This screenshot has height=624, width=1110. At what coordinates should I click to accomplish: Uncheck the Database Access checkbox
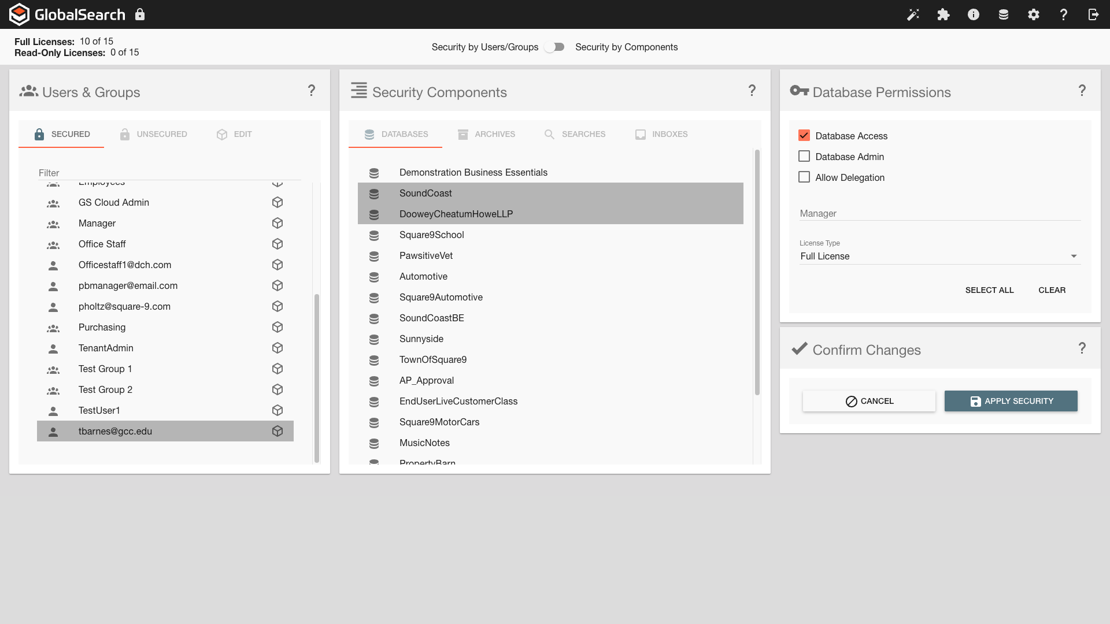804,136
